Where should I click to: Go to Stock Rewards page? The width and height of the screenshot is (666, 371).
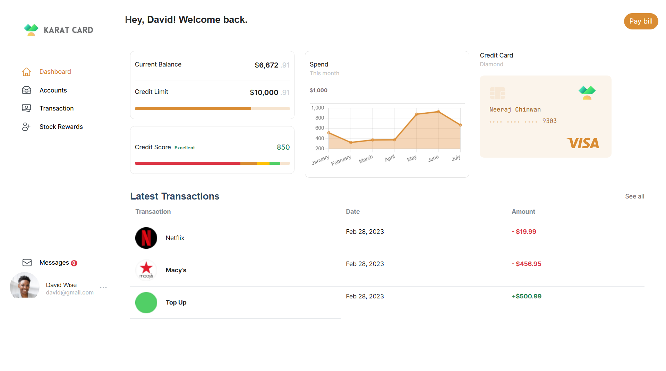[61, 127]
